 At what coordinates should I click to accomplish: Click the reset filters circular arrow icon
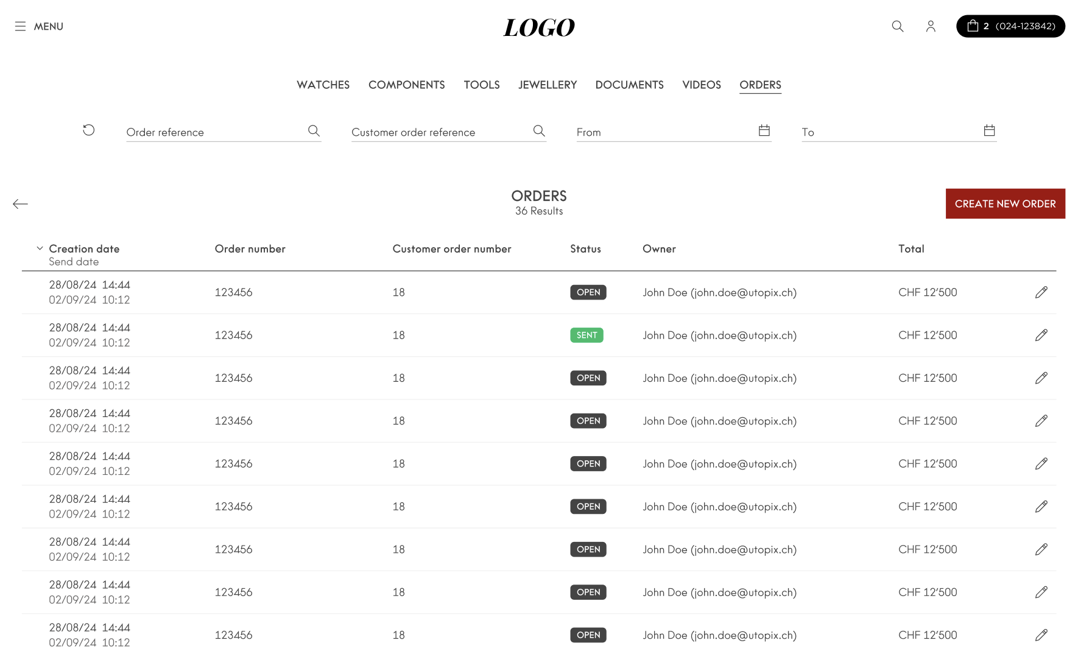coord(89,130)
